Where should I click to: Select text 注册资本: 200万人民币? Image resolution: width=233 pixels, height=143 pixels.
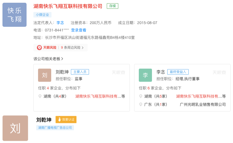pos(91,23)
